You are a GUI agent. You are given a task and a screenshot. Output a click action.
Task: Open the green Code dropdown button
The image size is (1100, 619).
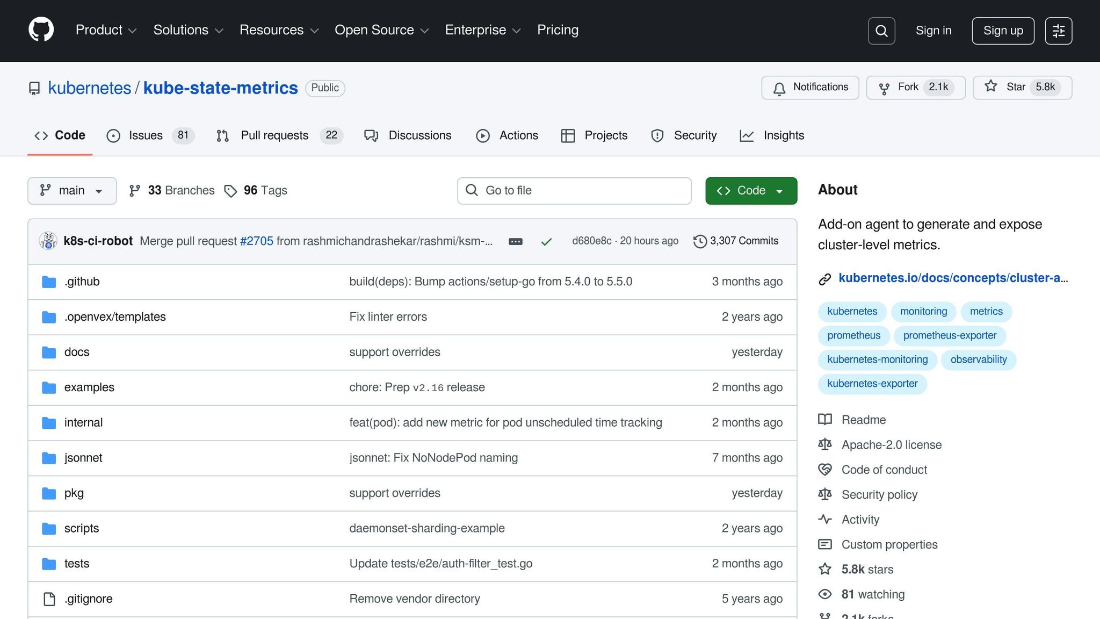(x=751, y=191)
